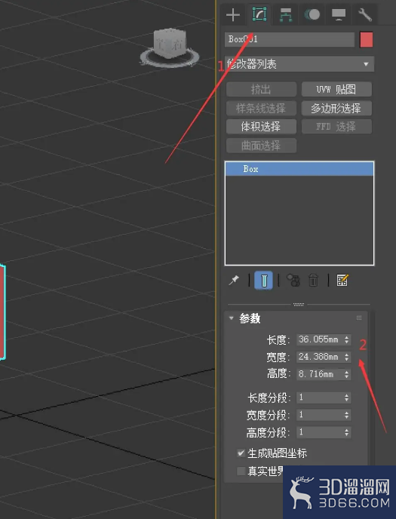Open the Hierarchy panel tab

coord(286,15)
